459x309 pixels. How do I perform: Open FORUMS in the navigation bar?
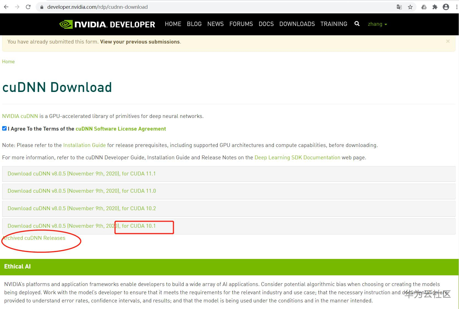pos(241,24)
